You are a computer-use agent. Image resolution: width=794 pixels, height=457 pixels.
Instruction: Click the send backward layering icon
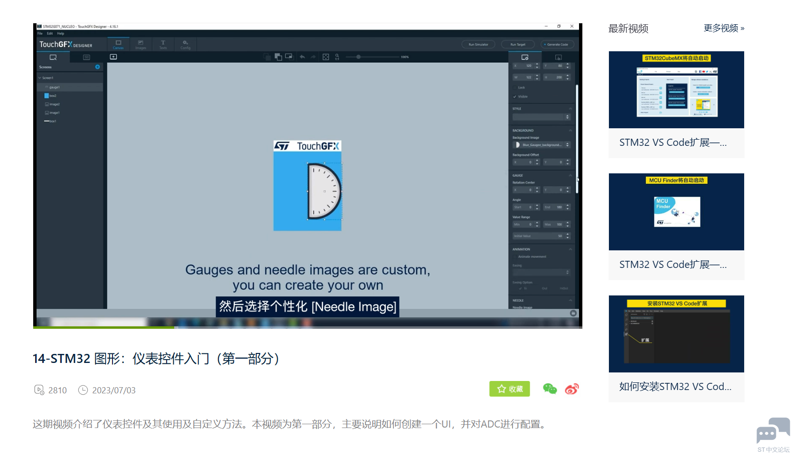click(x=267, y=57)
